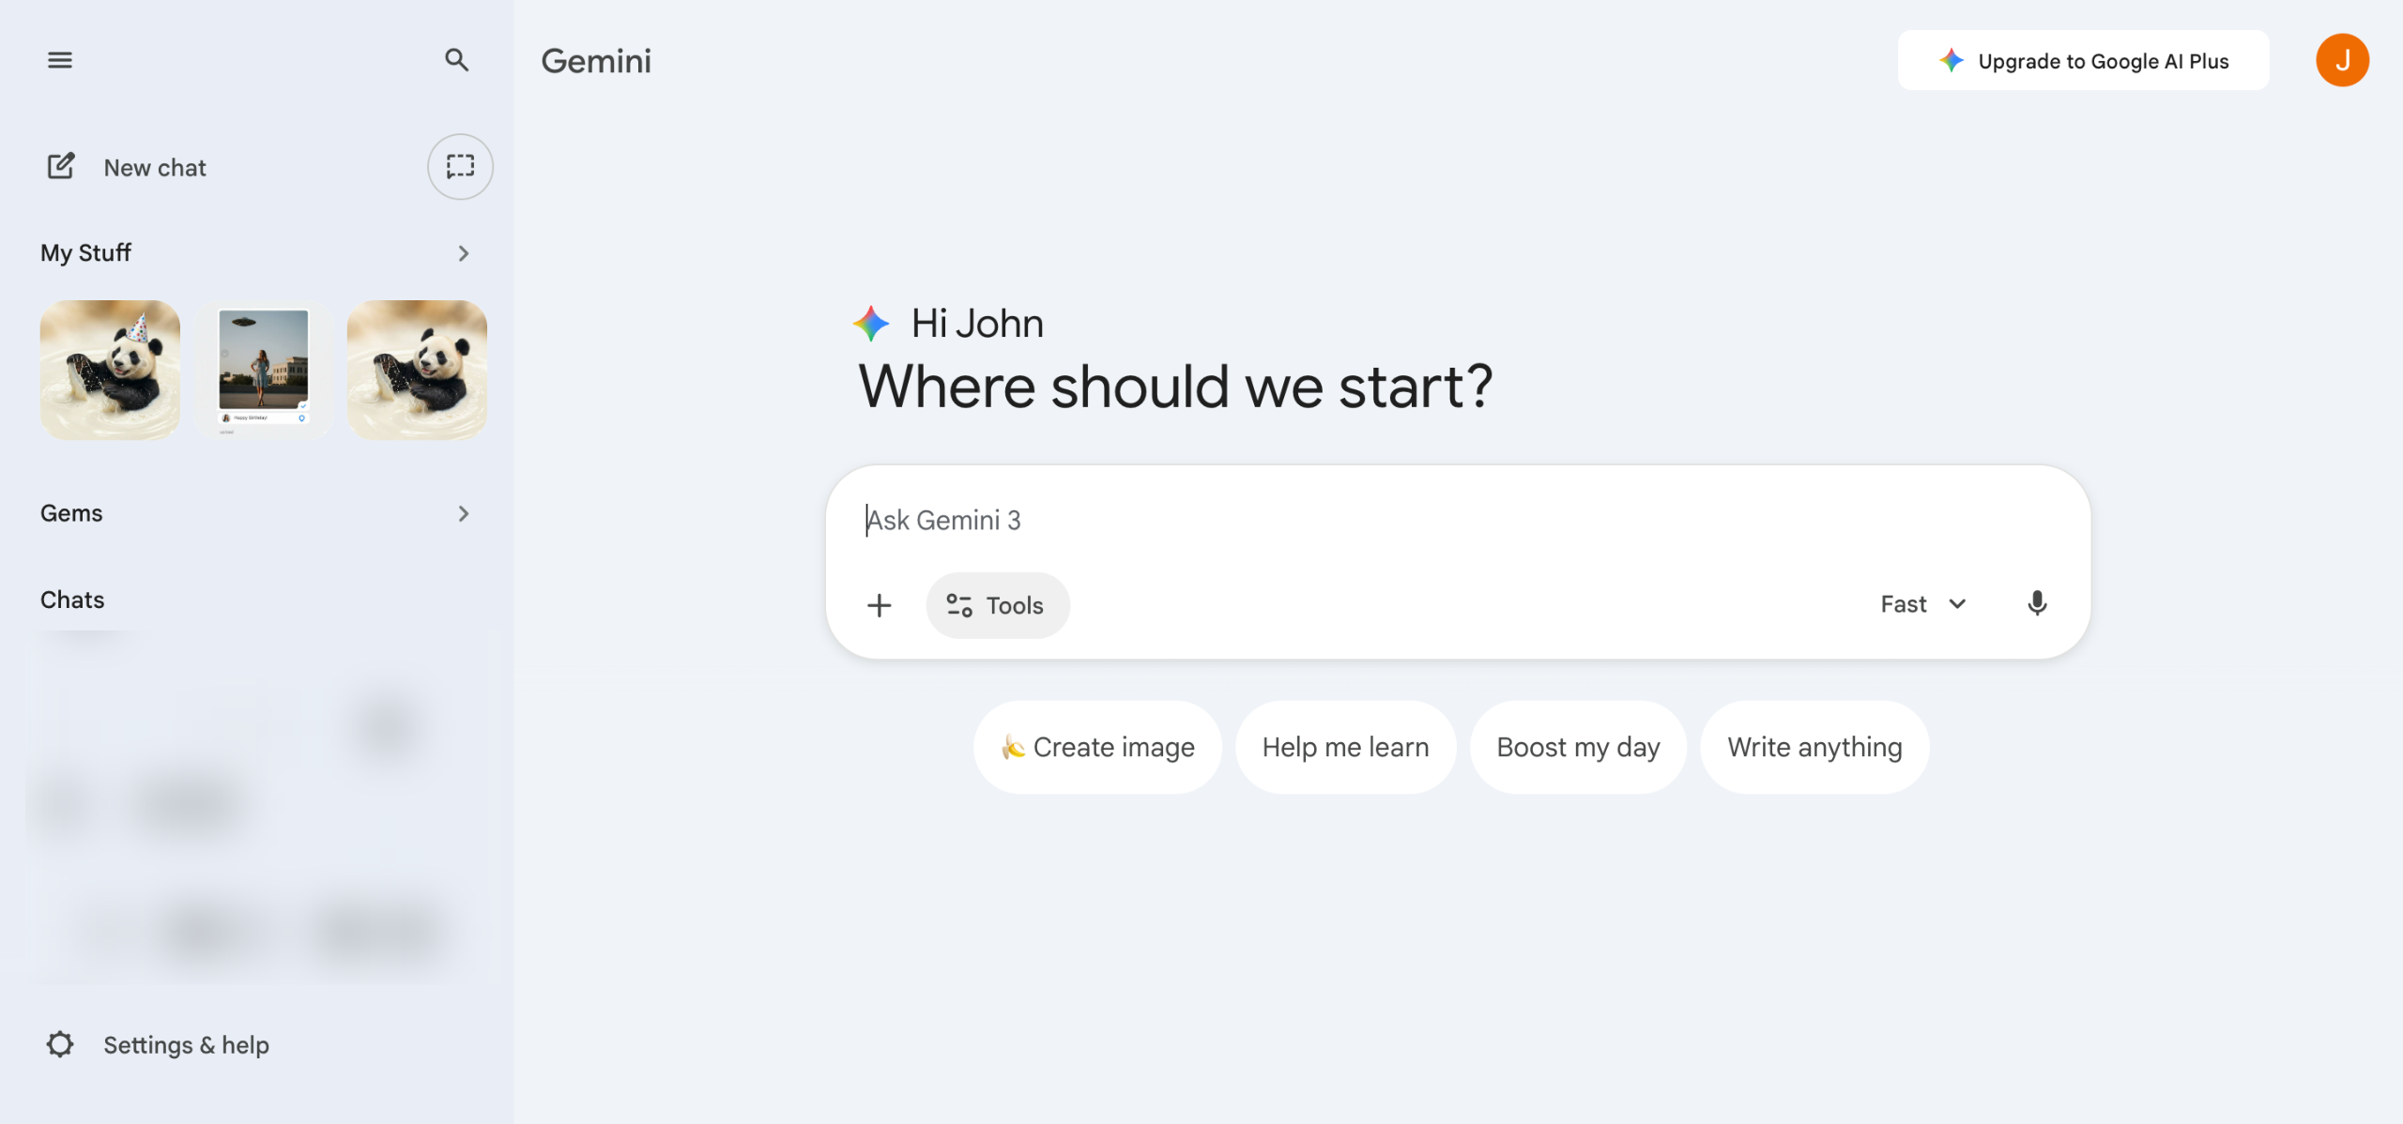Pick the Help me learn chip
Viewport: 2403px width, 1124px height.
coord(1344,747)
